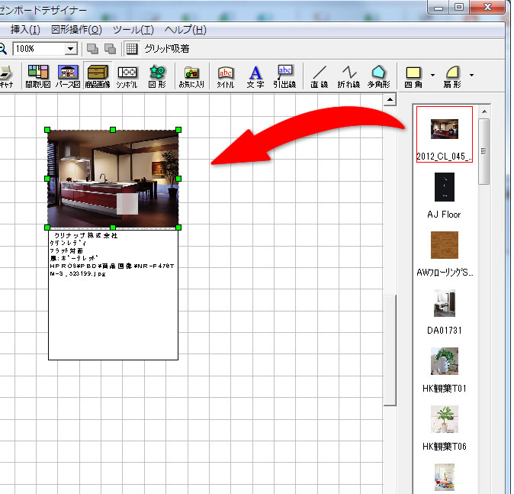Select the 文字 text tool
514x494 pixels.
click(255, 76)
